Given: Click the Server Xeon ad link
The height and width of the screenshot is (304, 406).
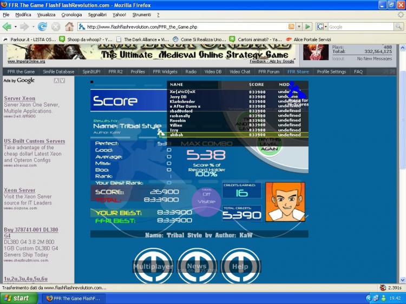Looking at the screenshot, I should [19, 98].
